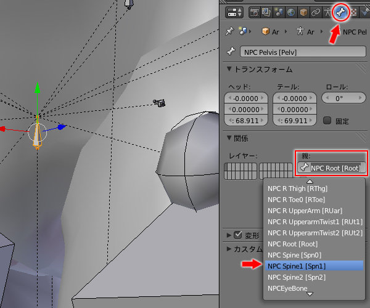Select NPC Spine [Spn0] from list

click(x=314, y=255)
